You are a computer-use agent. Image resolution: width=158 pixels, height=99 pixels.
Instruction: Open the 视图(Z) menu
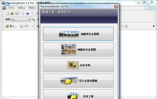point(22,8)
